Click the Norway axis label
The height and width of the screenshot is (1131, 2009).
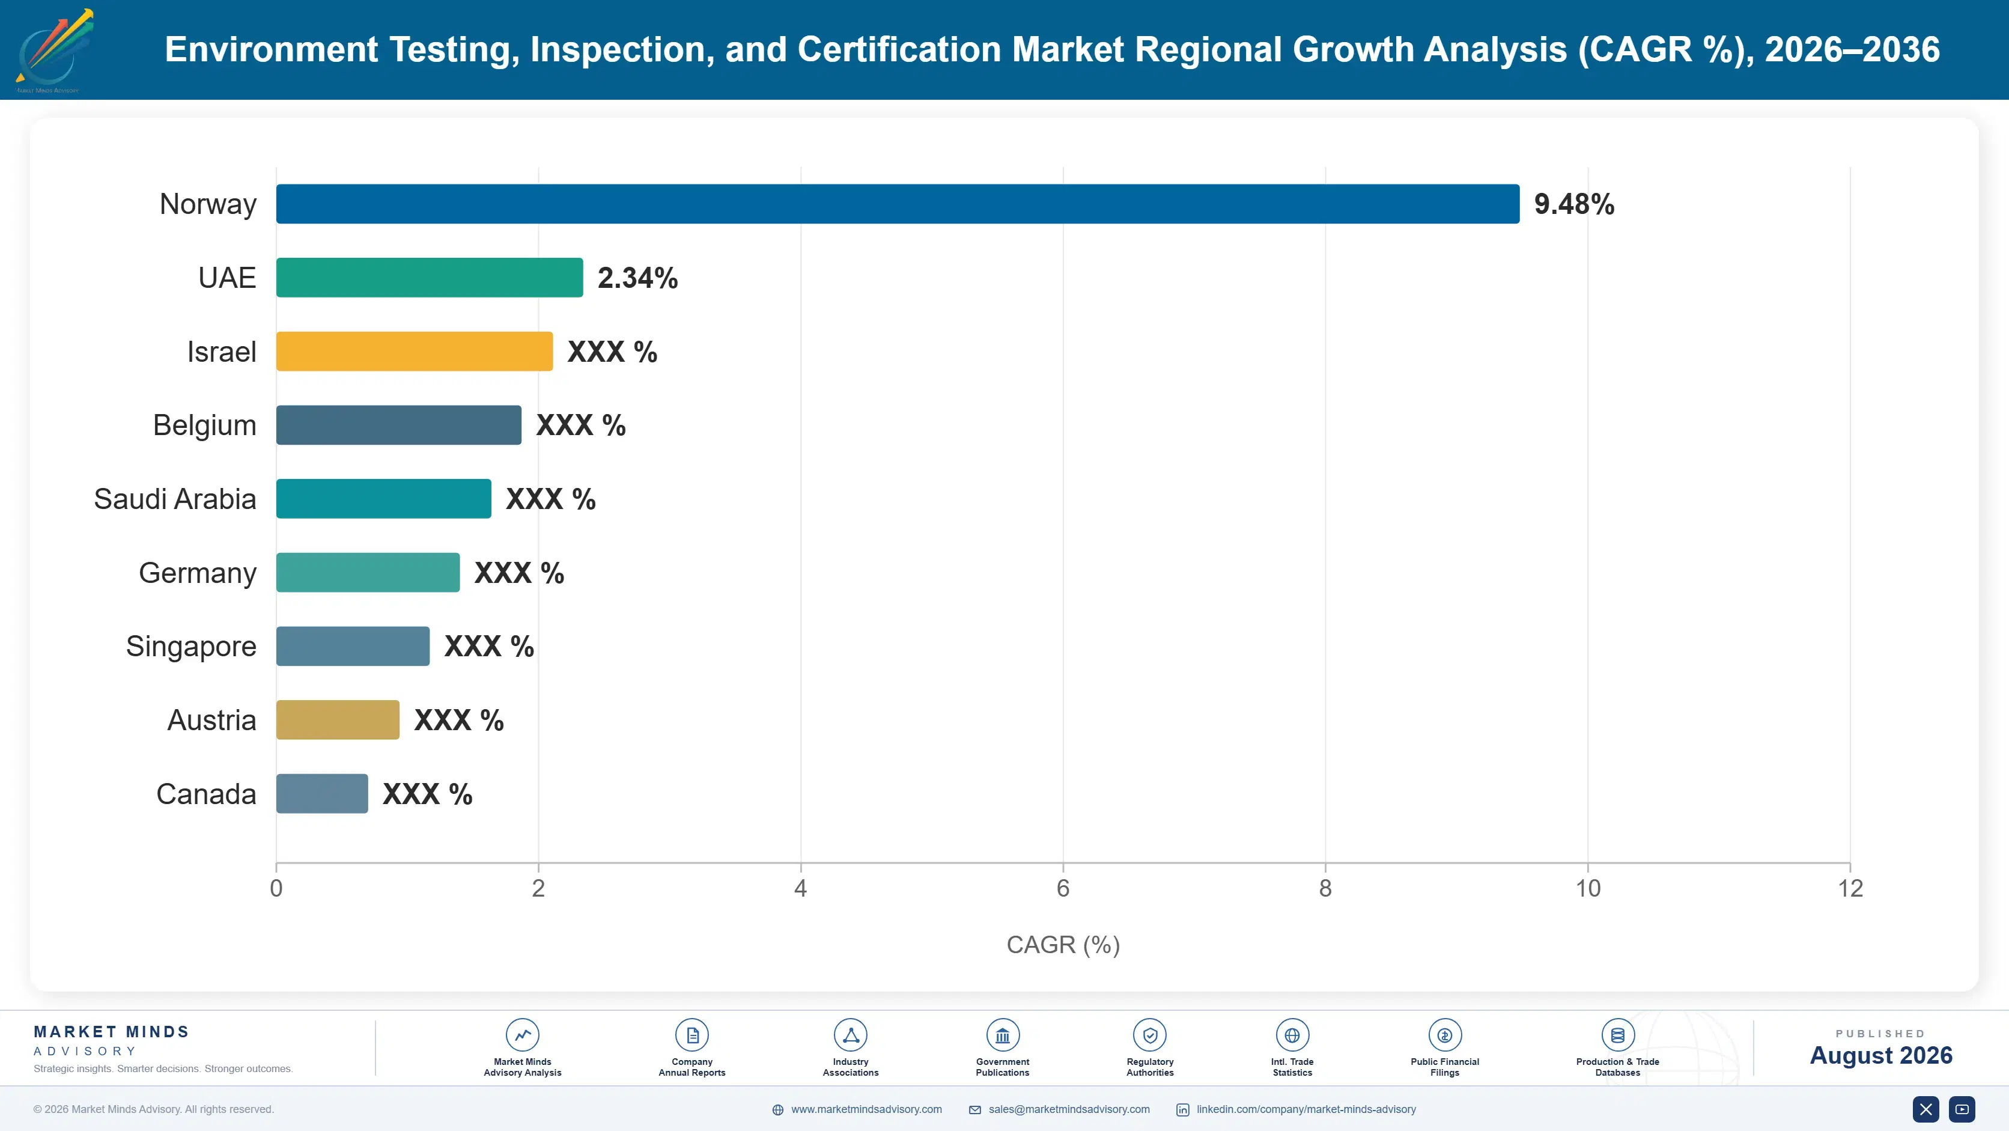[x=207, y=204]
